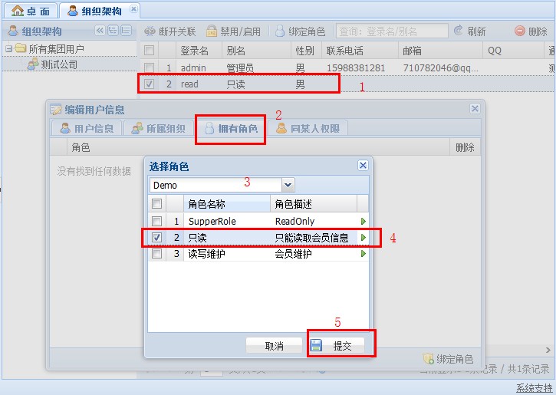Click green arrow beside the SupperRole row
Viewport: 556px width, 395px height.
(364, 221)
